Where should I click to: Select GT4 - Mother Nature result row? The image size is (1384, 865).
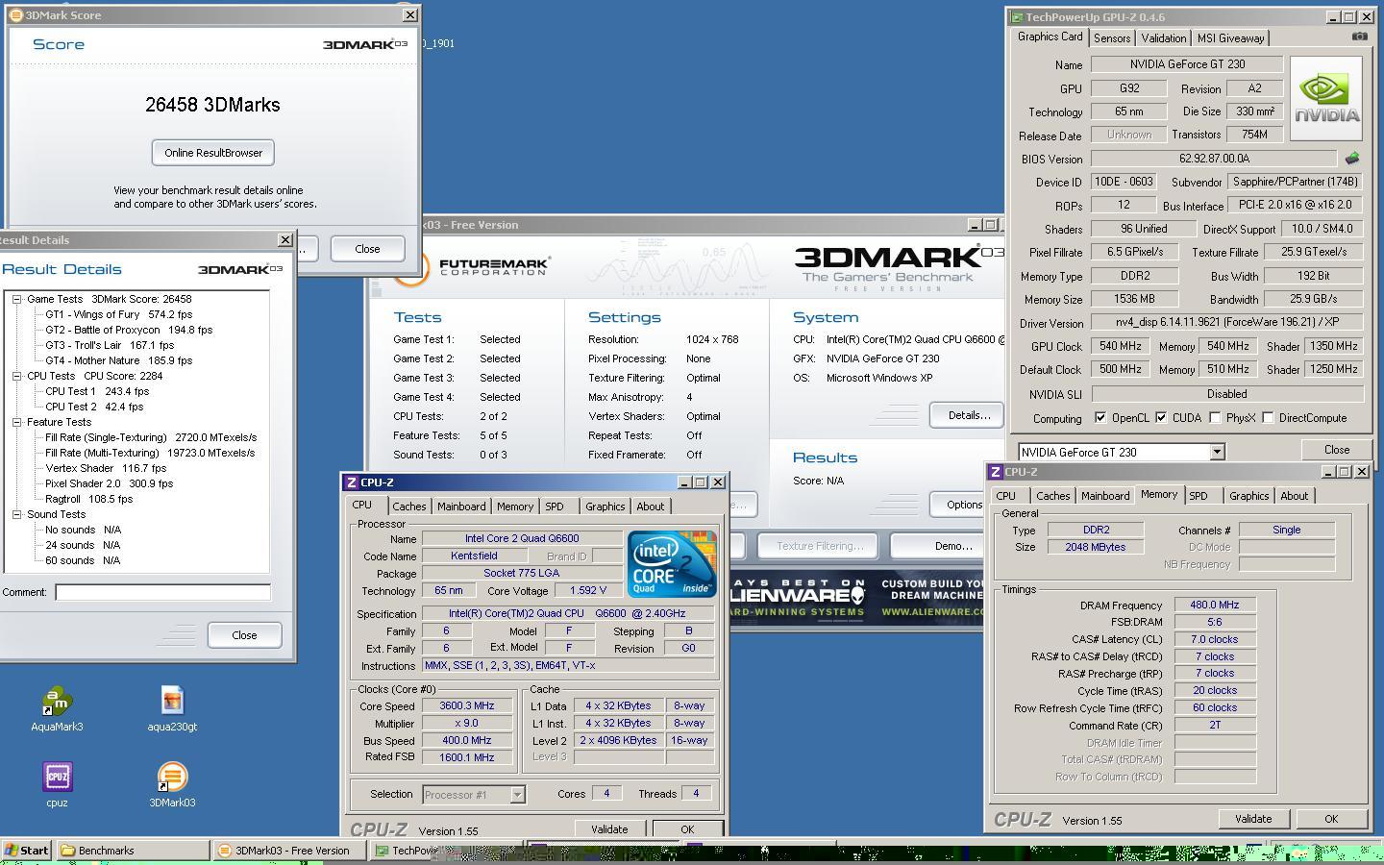pyautogui.click(x=118, y=360)
